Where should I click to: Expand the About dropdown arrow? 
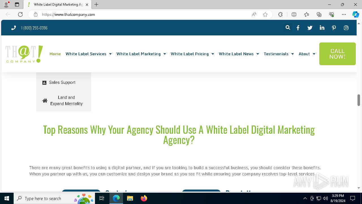[314, 54]
